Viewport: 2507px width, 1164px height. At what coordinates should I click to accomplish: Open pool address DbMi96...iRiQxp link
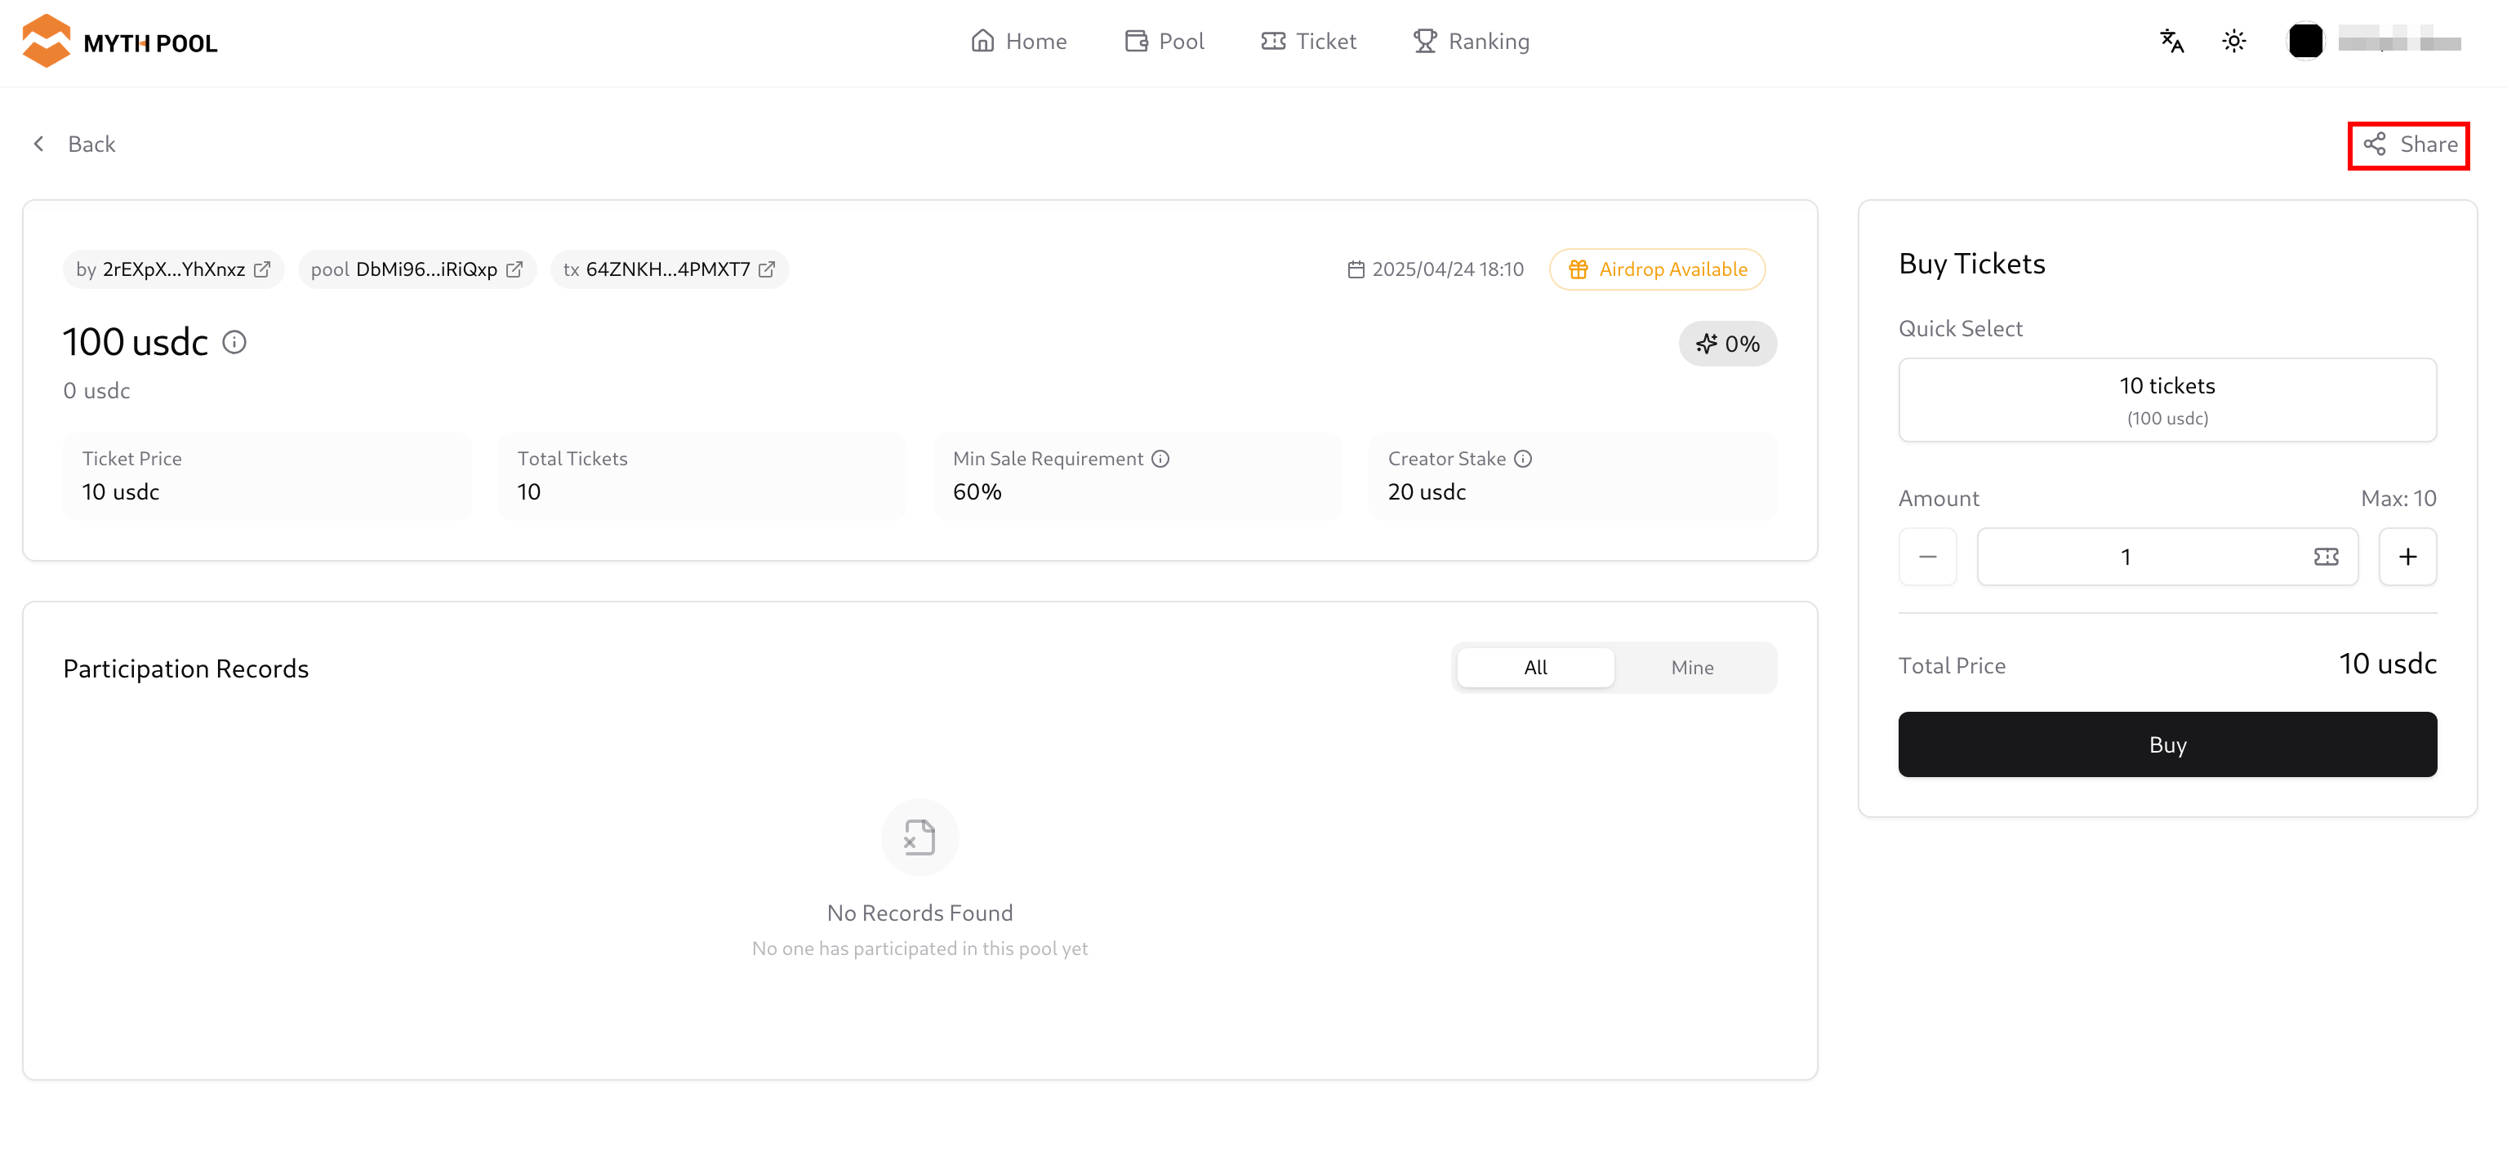pos(416,269)
